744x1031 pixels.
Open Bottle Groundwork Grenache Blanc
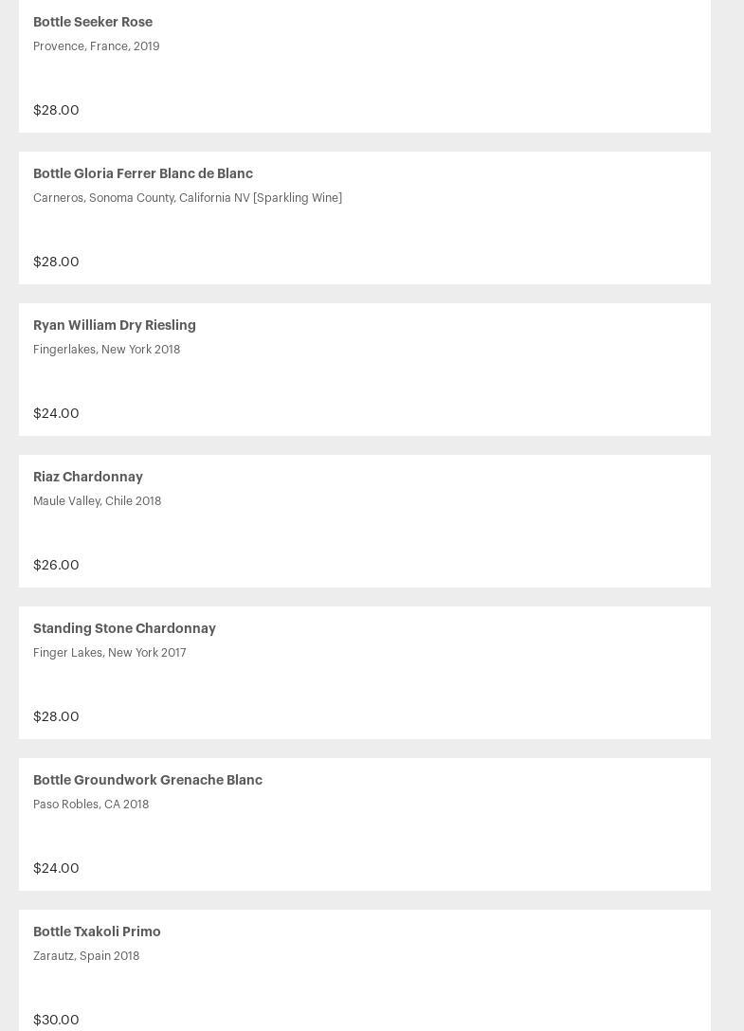tap(148, 780)
